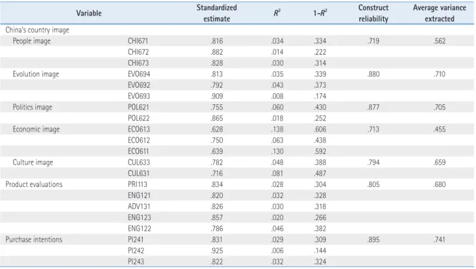Click the ENG123 item code
This screenshot has height=269, width=476.
point(140,217)
